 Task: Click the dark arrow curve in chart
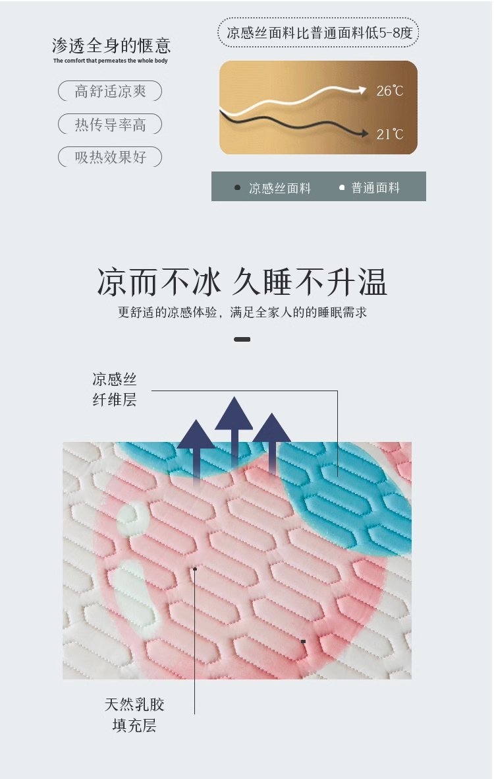294,124
